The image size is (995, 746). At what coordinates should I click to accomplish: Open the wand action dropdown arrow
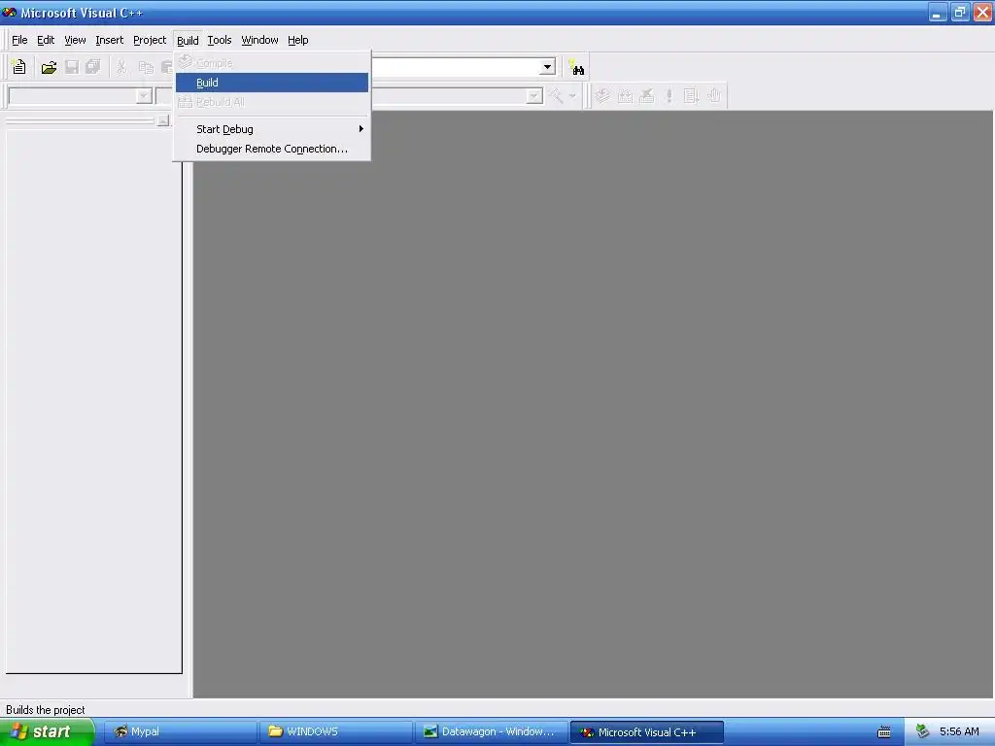coord(572,96)
